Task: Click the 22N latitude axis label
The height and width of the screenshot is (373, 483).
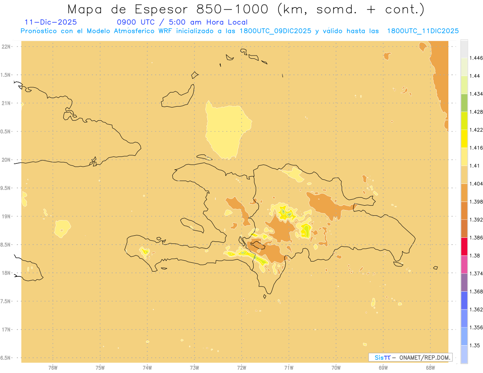Action: pyautogui.click(x=7, y=47)
